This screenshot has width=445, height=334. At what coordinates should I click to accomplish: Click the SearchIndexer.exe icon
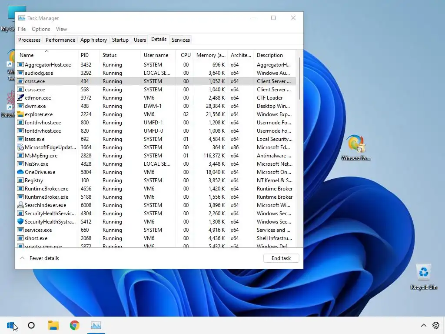pos(20,205)
